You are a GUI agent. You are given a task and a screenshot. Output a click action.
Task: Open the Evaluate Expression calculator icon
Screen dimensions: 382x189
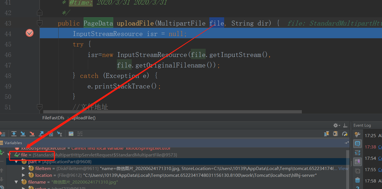[71, 133]
